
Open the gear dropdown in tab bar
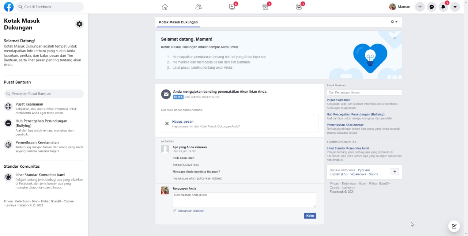pos(394,22)
